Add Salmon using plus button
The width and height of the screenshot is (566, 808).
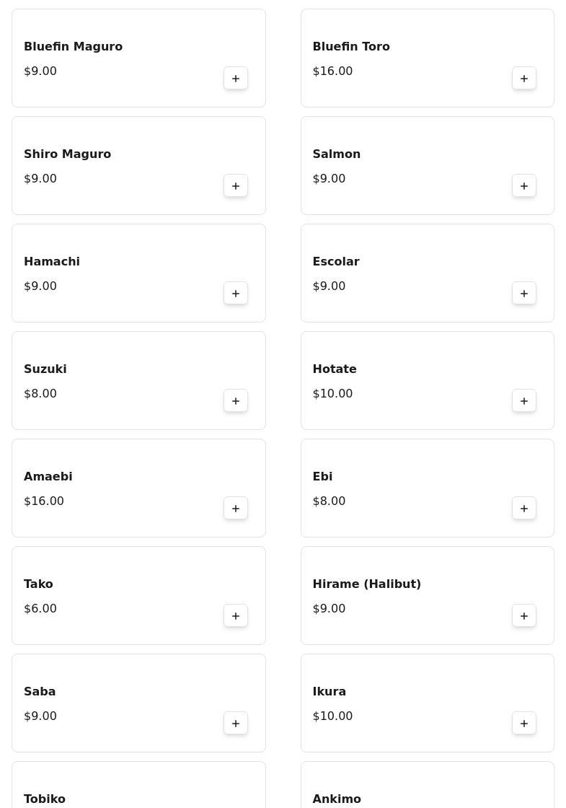[524, 186]
